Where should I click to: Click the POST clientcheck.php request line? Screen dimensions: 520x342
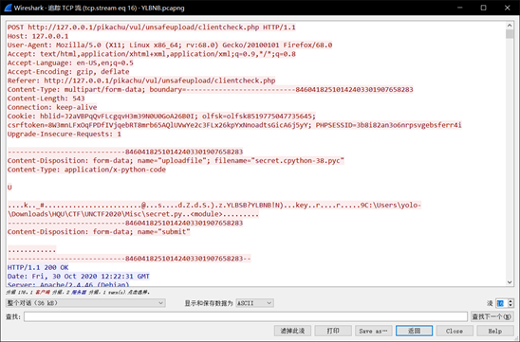(x=151, y=27)
